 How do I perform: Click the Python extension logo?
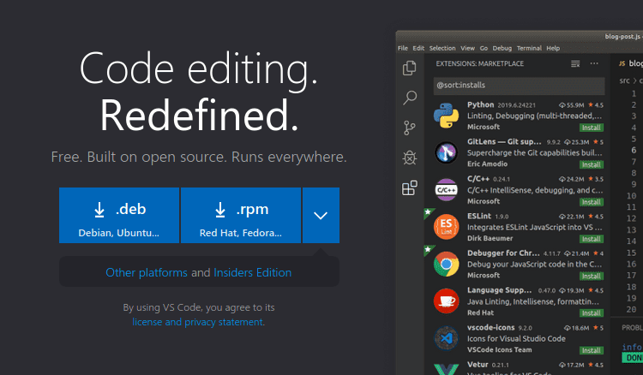coord(446,116)
